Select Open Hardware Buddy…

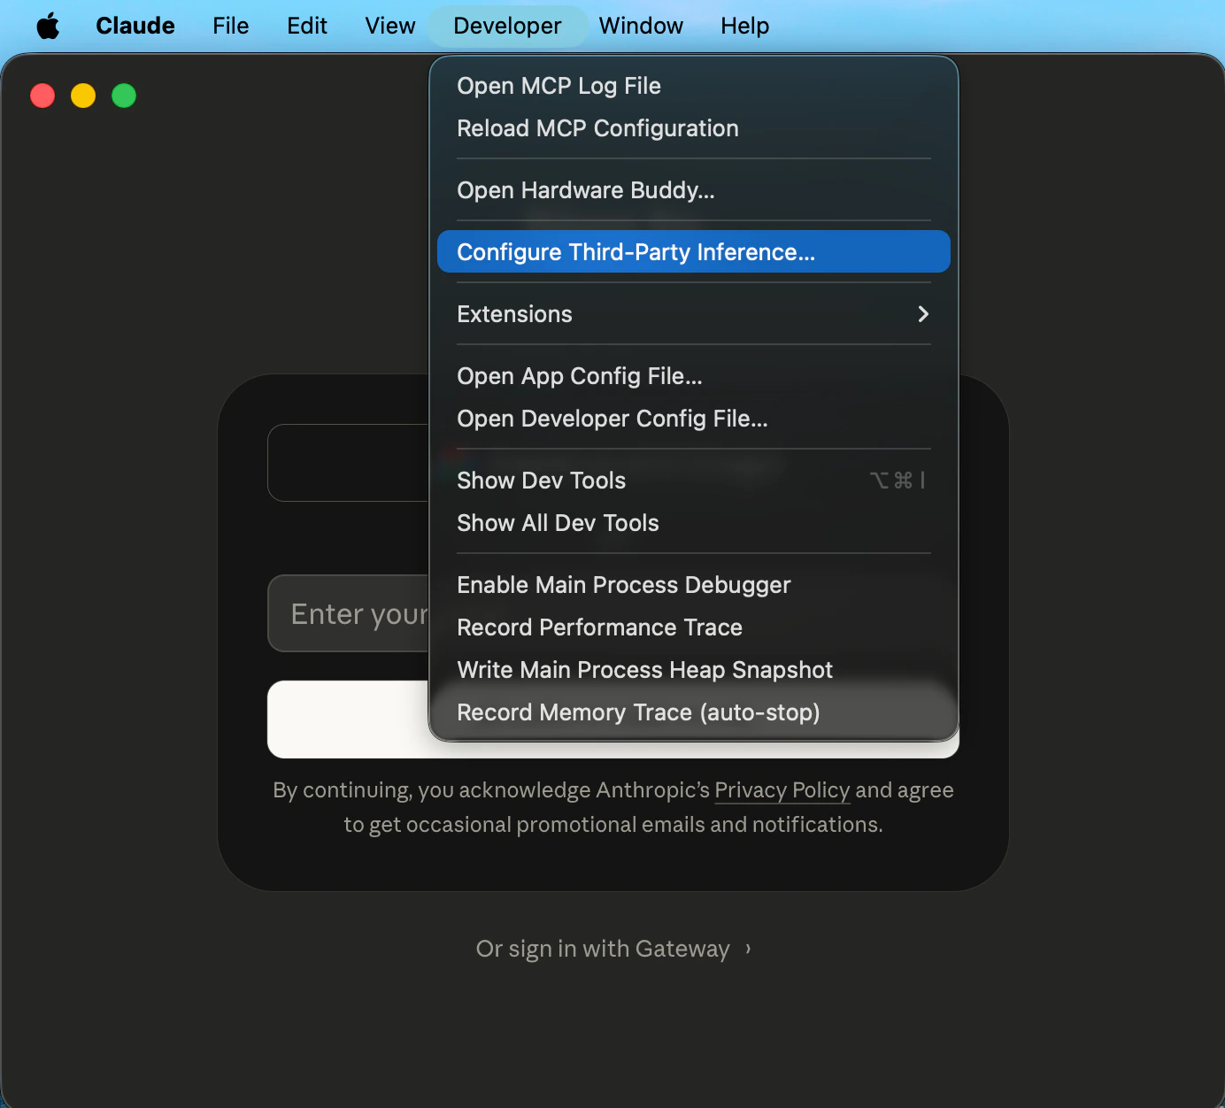coord(694,190)
